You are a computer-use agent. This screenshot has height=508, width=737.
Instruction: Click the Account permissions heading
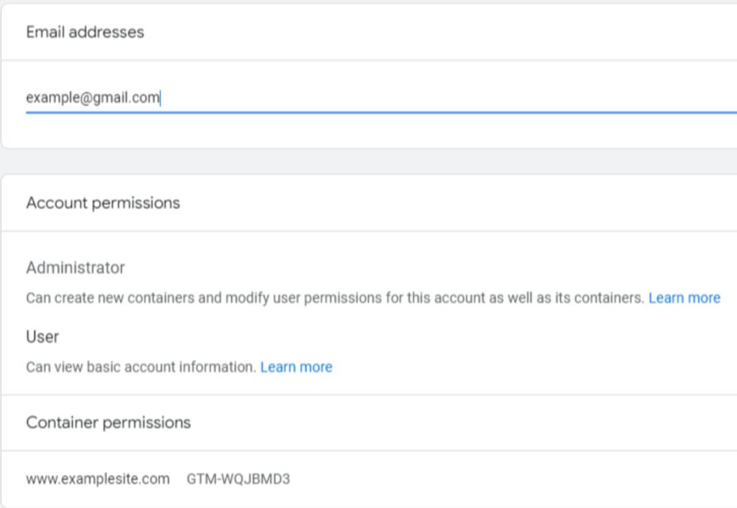(103, 202)
